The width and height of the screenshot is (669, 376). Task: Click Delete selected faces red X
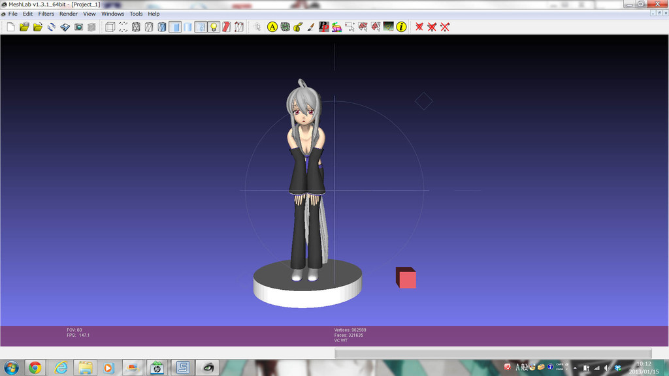coord(419,27)
